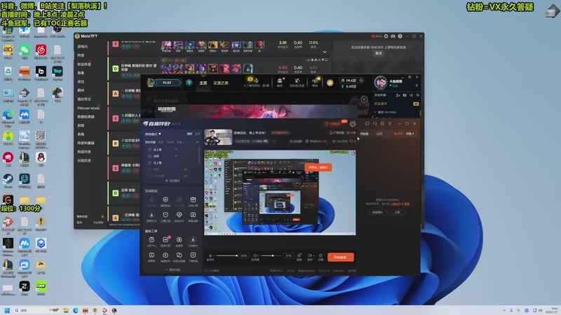Click the box icon in interactive tools

click(193, 199)
